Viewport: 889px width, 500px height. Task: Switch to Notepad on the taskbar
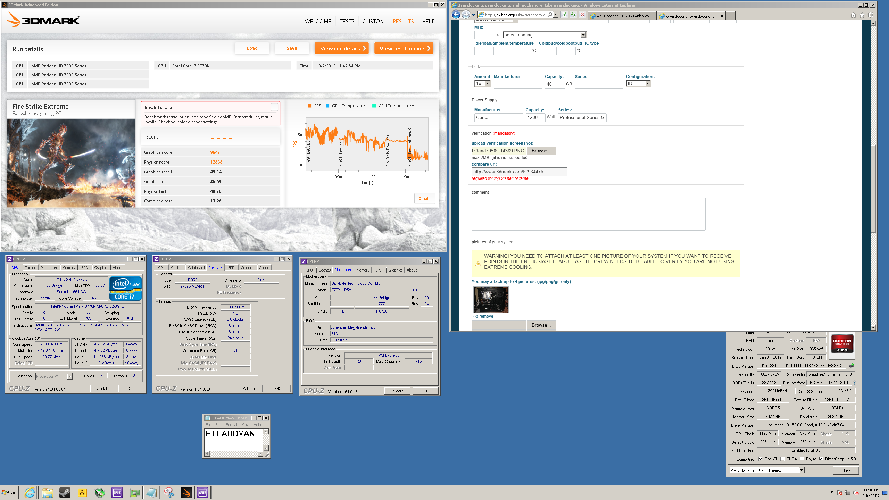coord(152,492)
